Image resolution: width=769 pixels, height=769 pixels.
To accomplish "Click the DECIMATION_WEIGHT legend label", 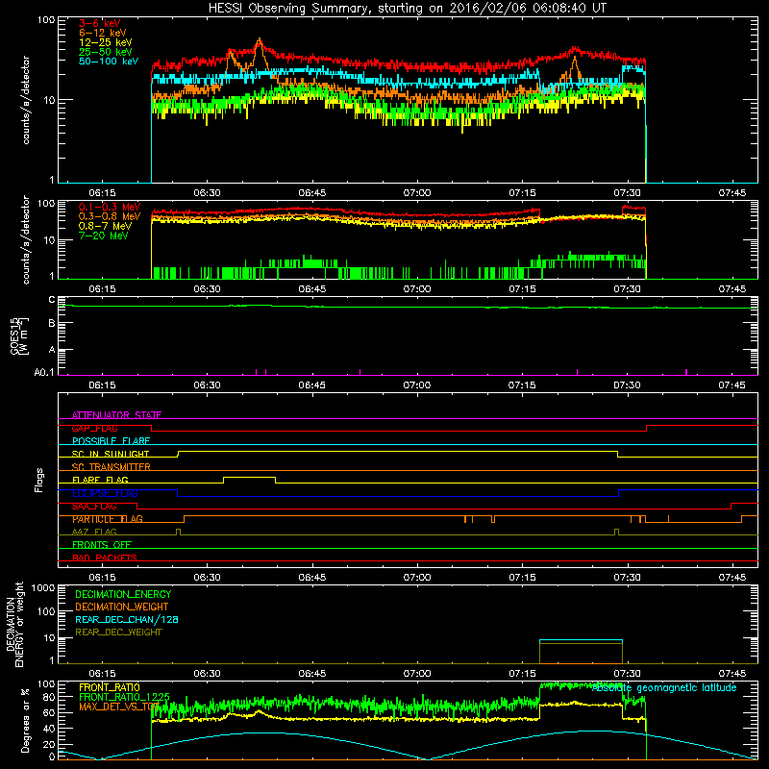I will tap(122, 607).
